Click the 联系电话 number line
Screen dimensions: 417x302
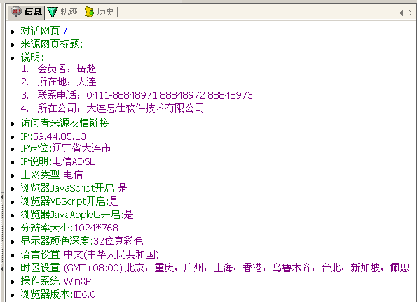click(145, 95)
